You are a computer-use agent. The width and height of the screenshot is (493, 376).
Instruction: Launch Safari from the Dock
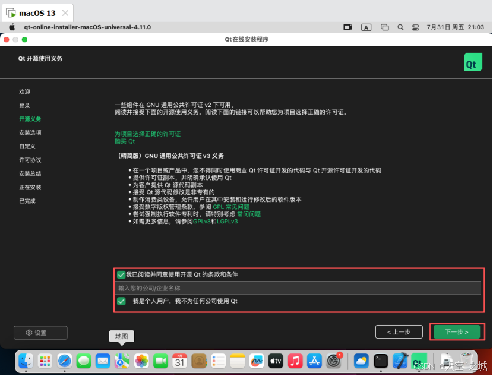[65, 361]
